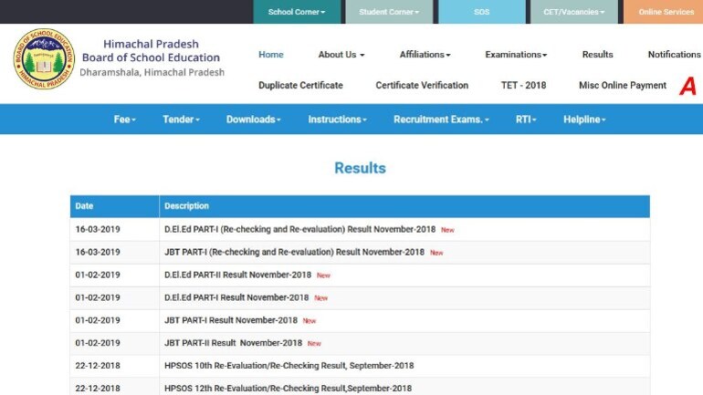Click the HP Board of School Education logo
This screenshot has height=395, width=703.
[43, 58]
